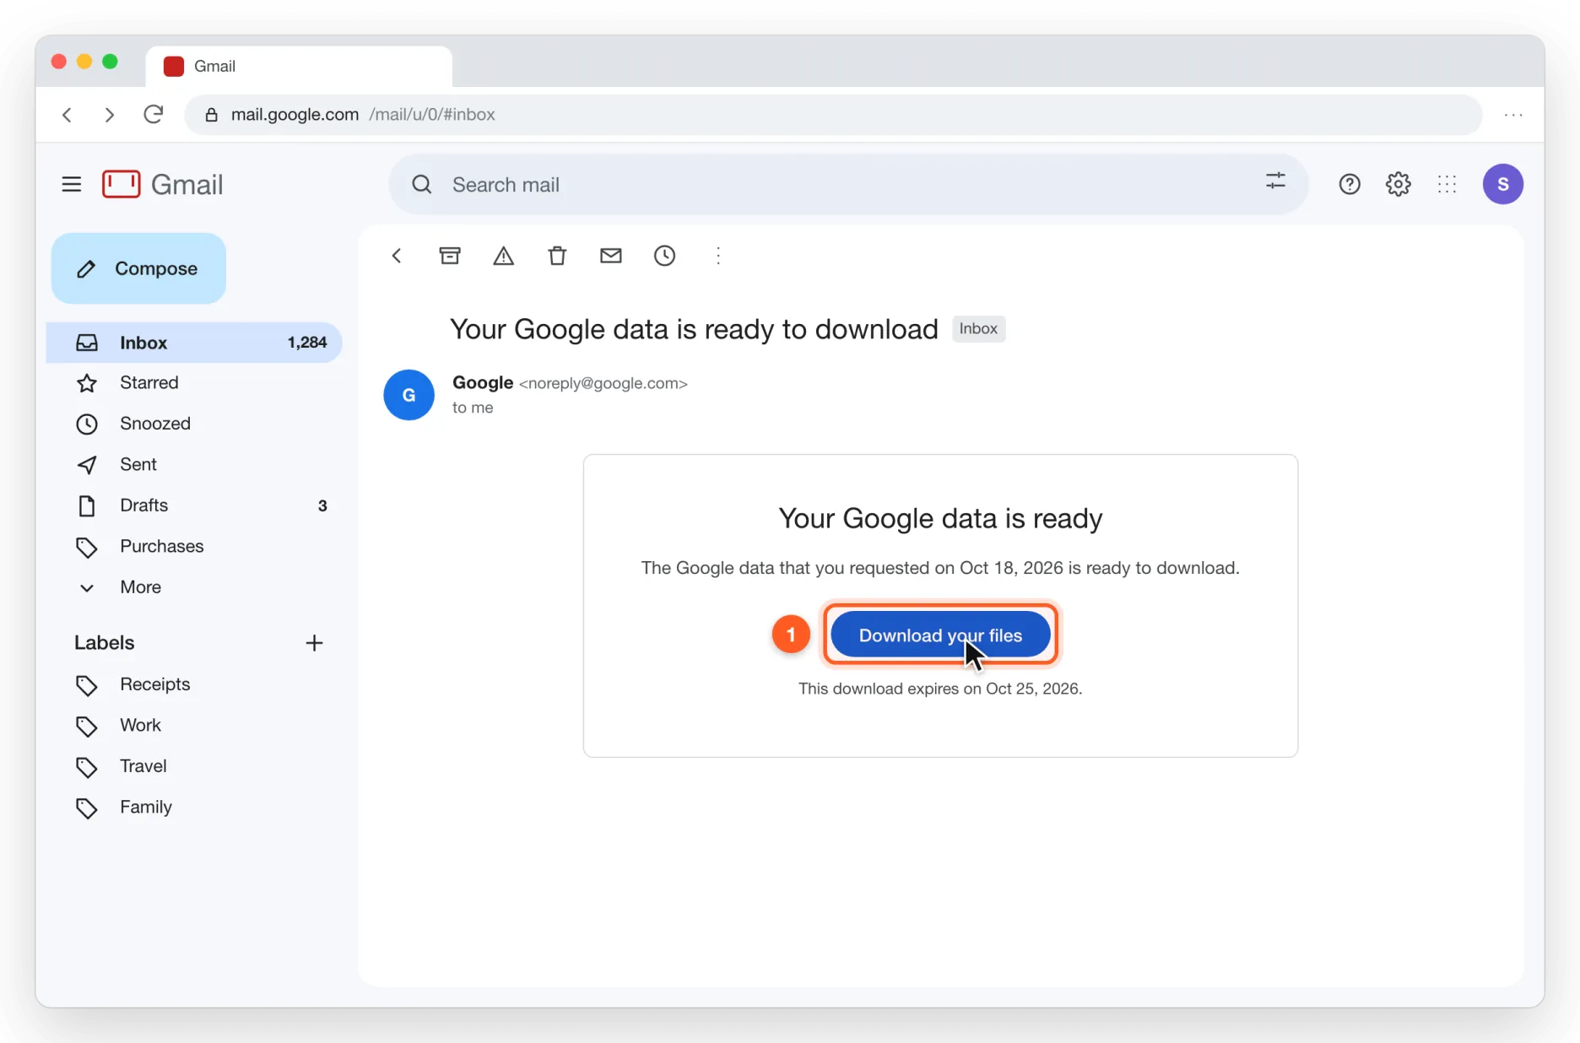Open browser three-dot menu
The height and width of the screenshot is (1043, 1580).
(1513, 114)
